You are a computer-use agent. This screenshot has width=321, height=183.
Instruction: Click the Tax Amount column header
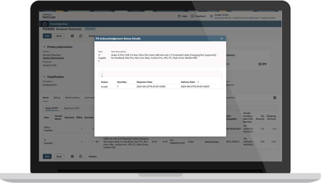pyautogui.click(x=260, y=117)
